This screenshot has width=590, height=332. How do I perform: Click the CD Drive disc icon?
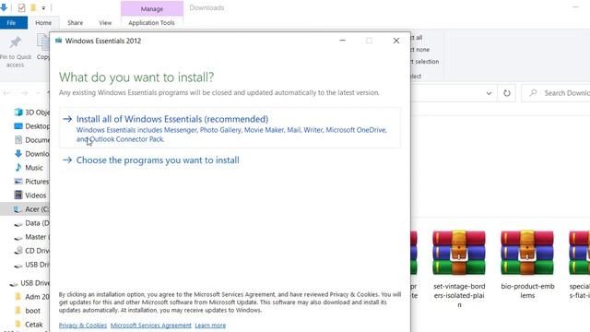point(18,251)
